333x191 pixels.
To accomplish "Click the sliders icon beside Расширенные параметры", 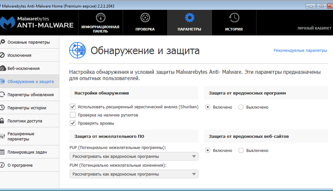I will (x=2, y=136).
